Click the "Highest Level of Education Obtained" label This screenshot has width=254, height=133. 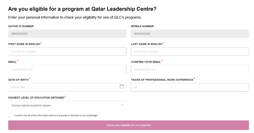click(36, 97)
